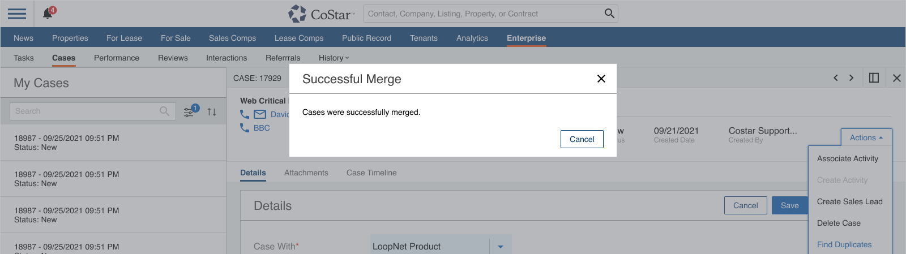Click the My Cases search field
Viewport: 906px width, 254px height.
click(85, 111)
